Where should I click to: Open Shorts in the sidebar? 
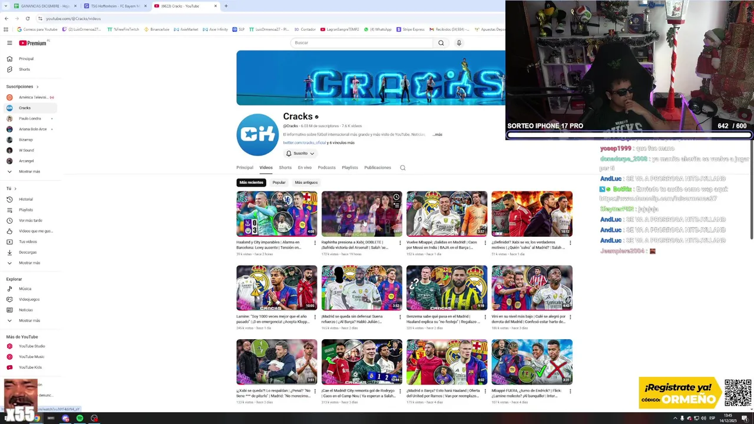(24, 69)
